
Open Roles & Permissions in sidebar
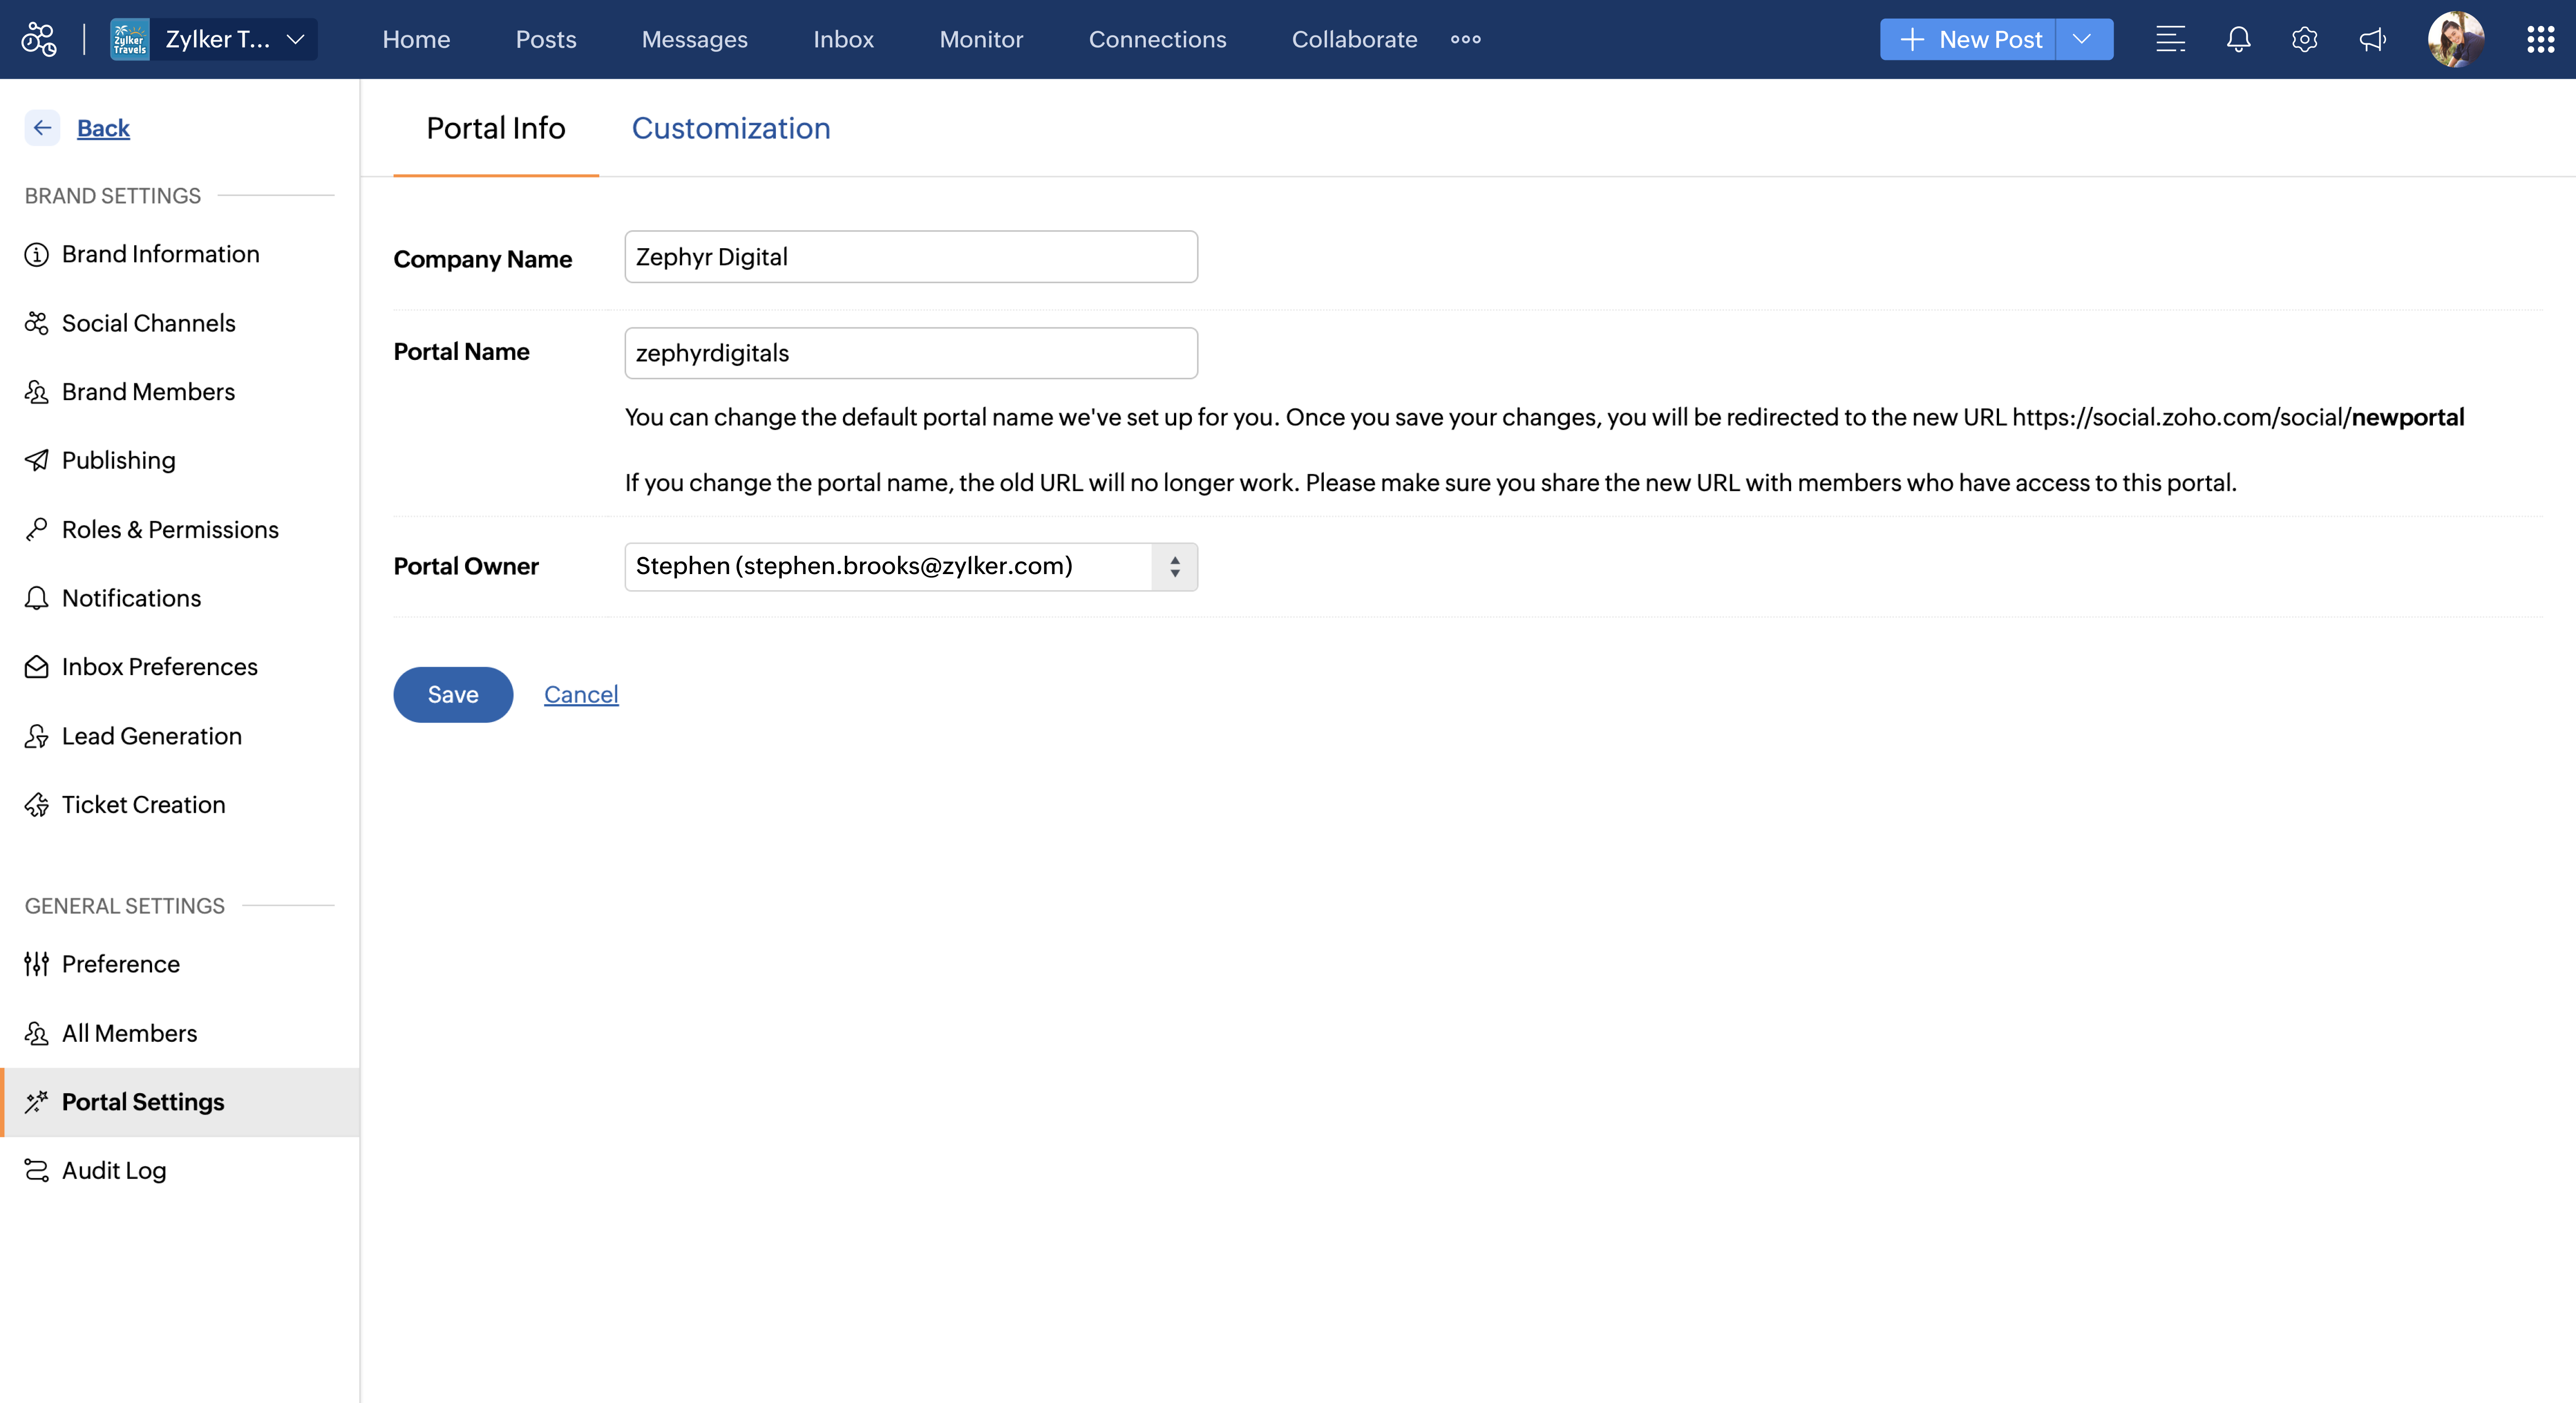(170, 529)
